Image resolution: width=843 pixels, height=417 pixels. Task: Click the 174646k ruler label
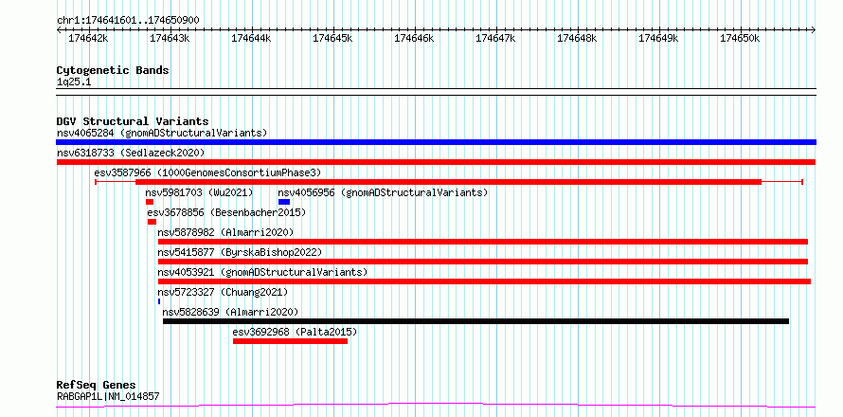coord(415,38)
